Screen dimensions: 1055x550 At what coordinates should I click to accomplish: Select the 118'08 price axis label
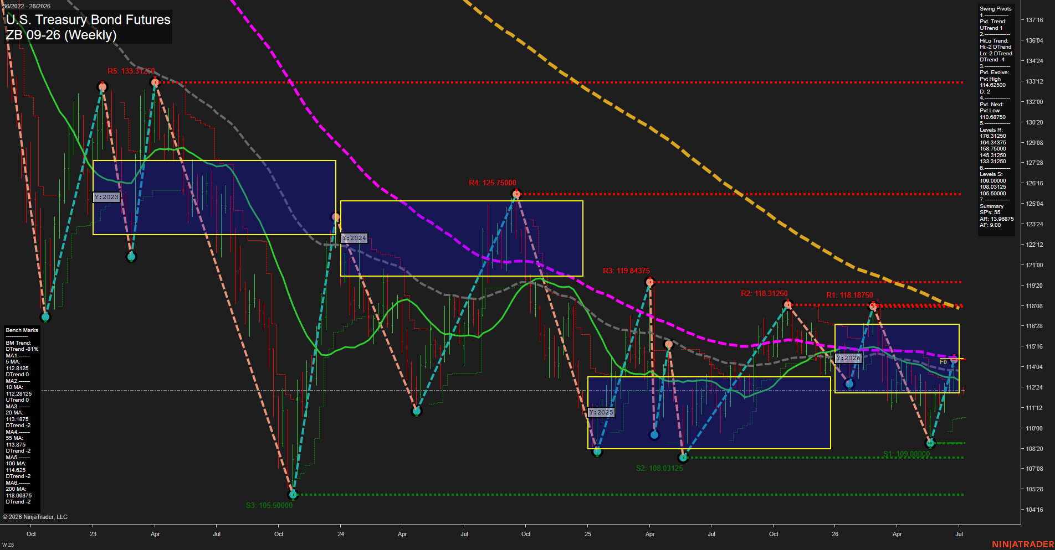coord(1034,306)
